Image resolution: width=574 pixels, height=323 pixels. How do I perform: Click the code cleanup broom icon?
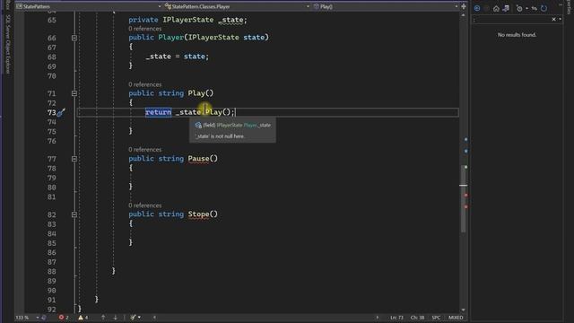[x=133, y=318]
